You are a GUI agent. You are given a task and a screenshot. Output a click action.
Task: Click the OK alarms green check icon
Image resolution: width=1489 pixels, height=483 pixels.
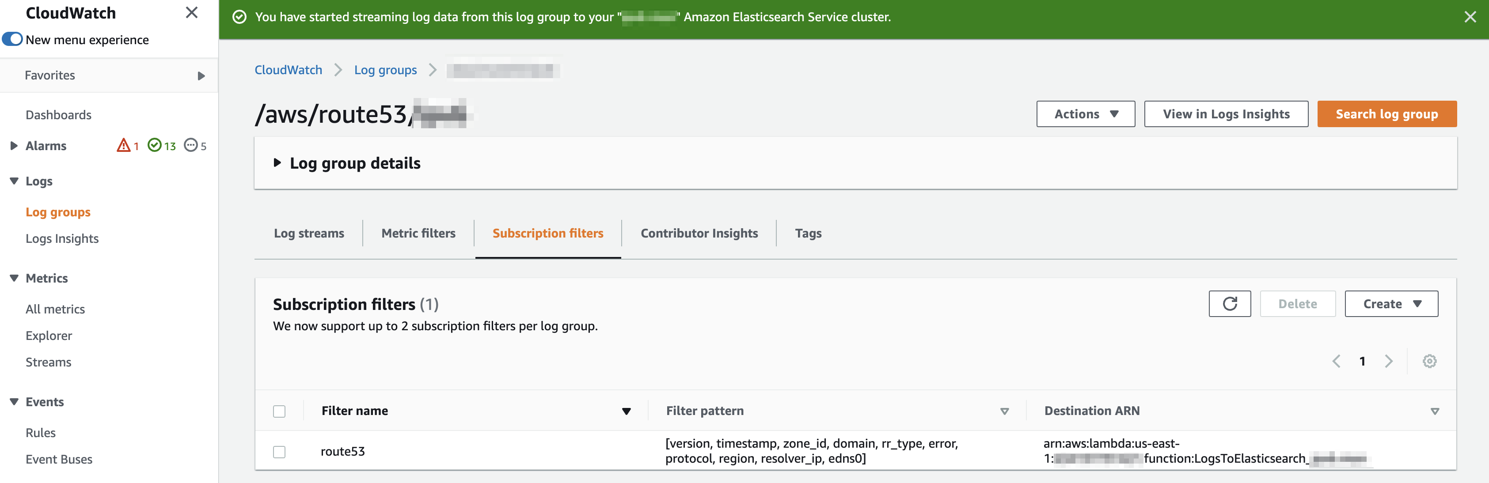coord(154,145)
